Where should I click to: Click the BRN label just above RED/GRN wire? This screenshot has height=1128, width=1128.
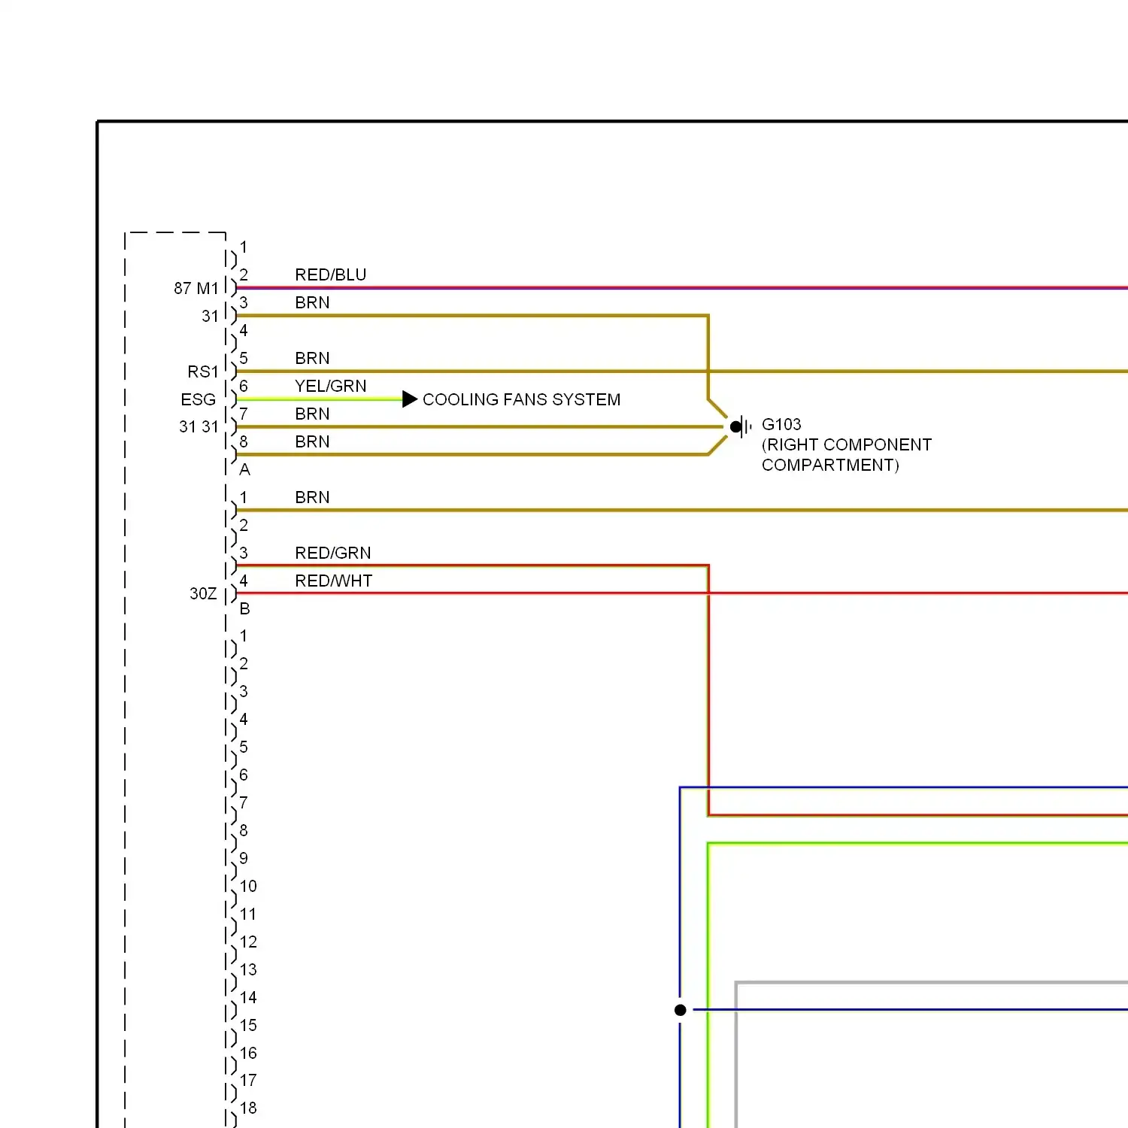point(312,497)
